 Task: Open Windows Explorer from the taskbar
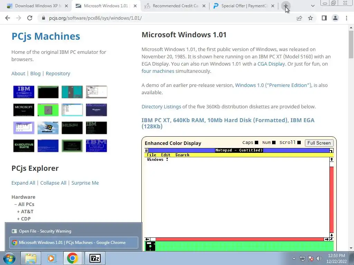point(31,258)
